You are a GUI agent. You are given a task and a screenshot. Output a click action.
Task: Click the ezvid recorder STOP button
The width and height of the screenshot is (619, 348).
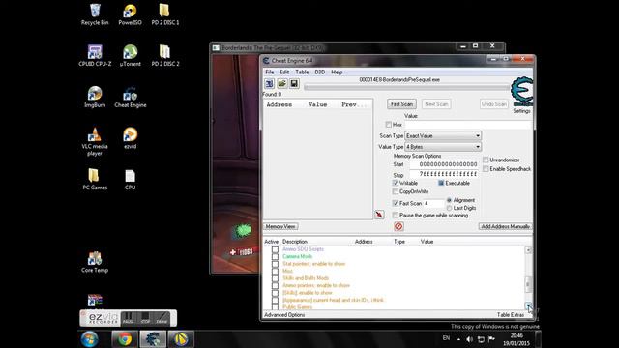(145, 318)
